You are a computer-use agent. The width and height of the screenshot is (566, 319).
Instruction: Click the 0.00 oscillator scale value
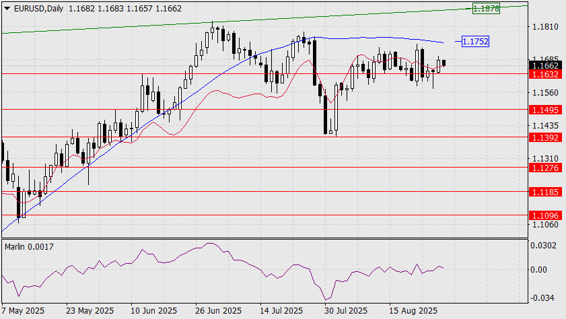(538, 270)
